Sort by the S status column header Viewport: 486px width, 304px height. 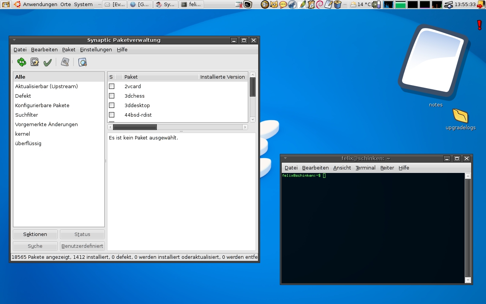pos(111,77)
